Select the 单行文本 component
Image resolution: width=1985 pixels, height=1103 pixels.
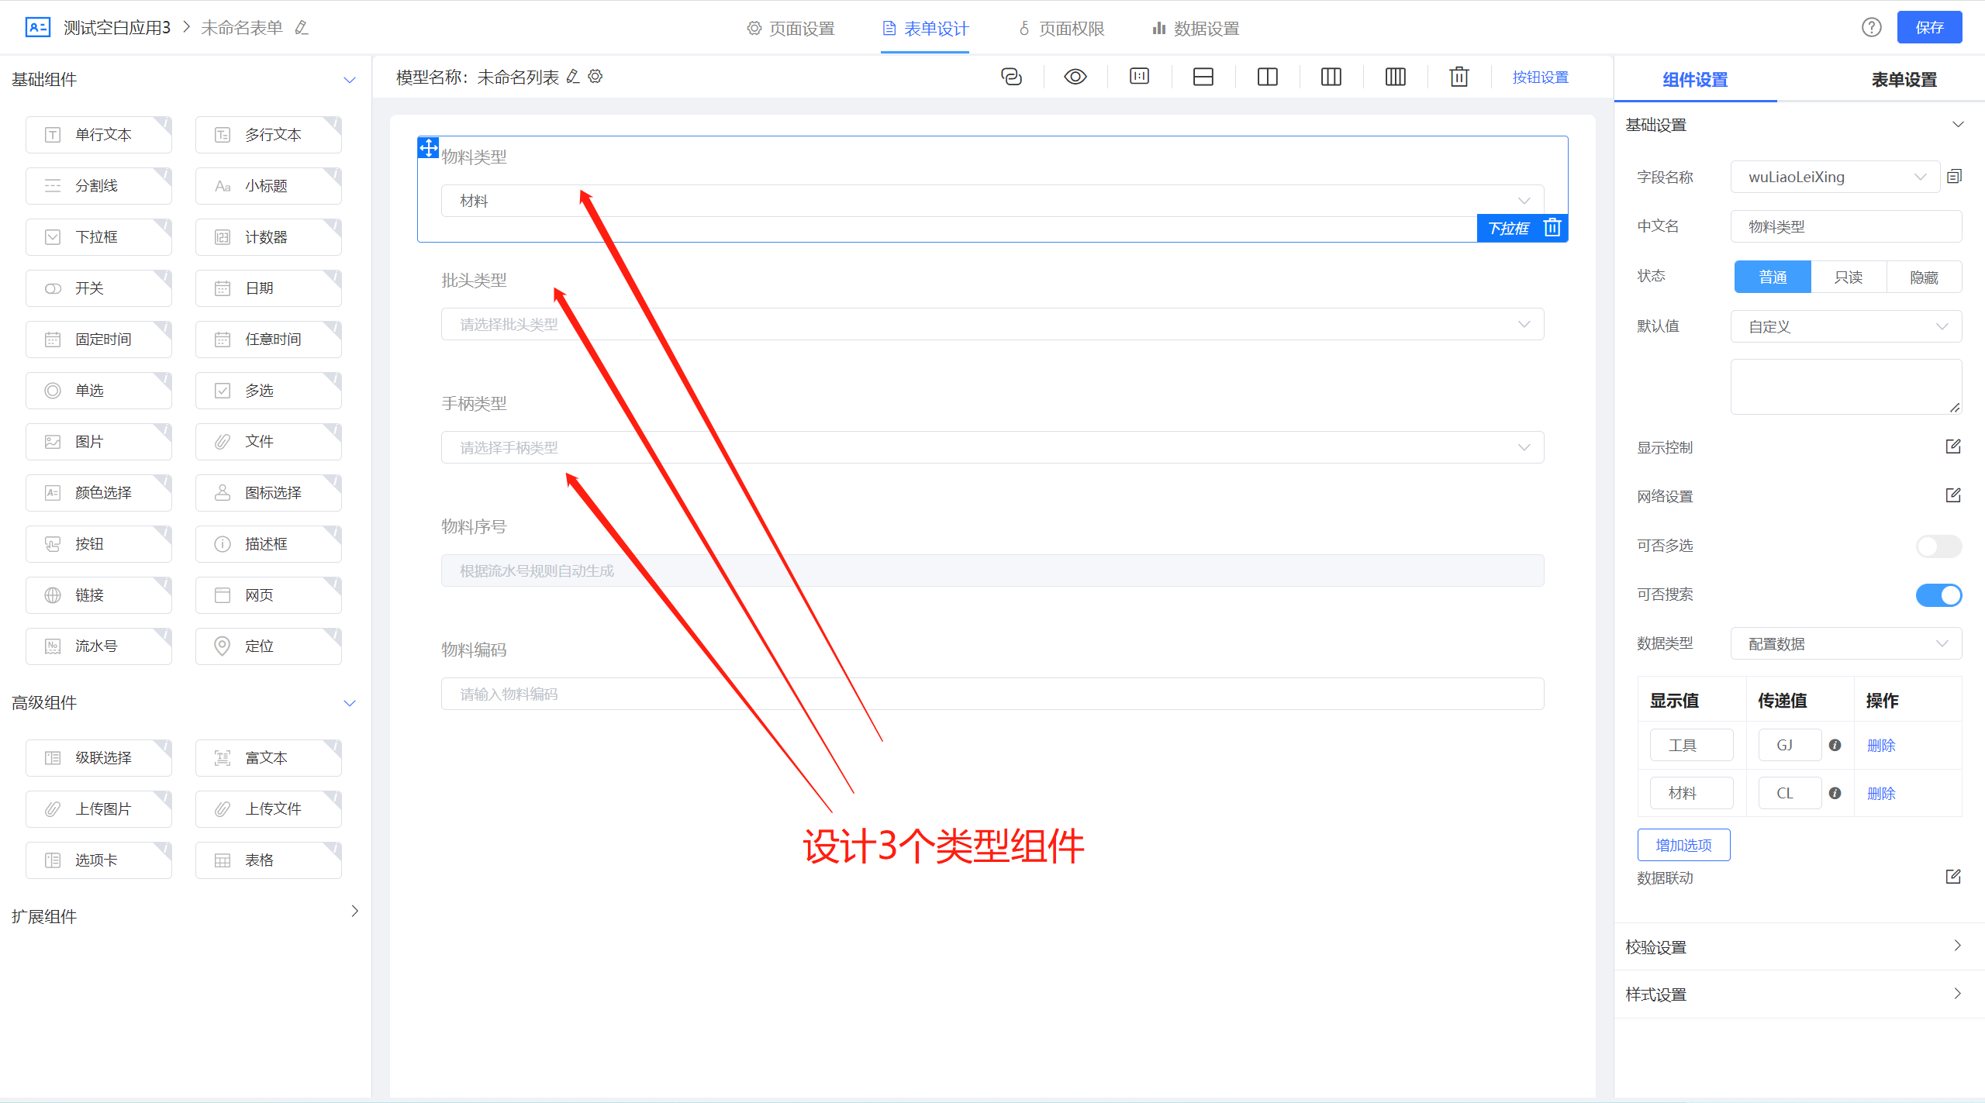point(98,135)
